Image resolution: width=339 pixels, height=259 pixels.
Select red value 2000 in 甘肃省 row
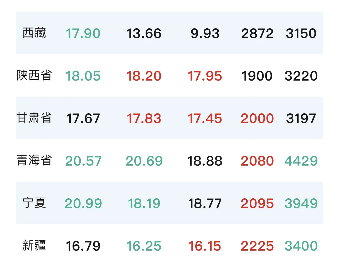click(257, 119)
